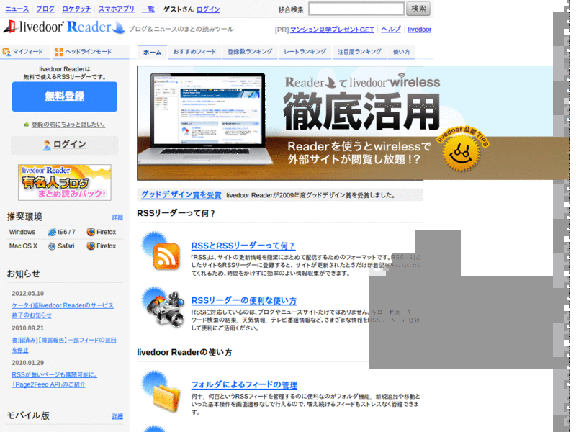This screenshot has width=576, height=432.
Task: Open 詳細 link next to モバイル版
Action: click(117, 416)
